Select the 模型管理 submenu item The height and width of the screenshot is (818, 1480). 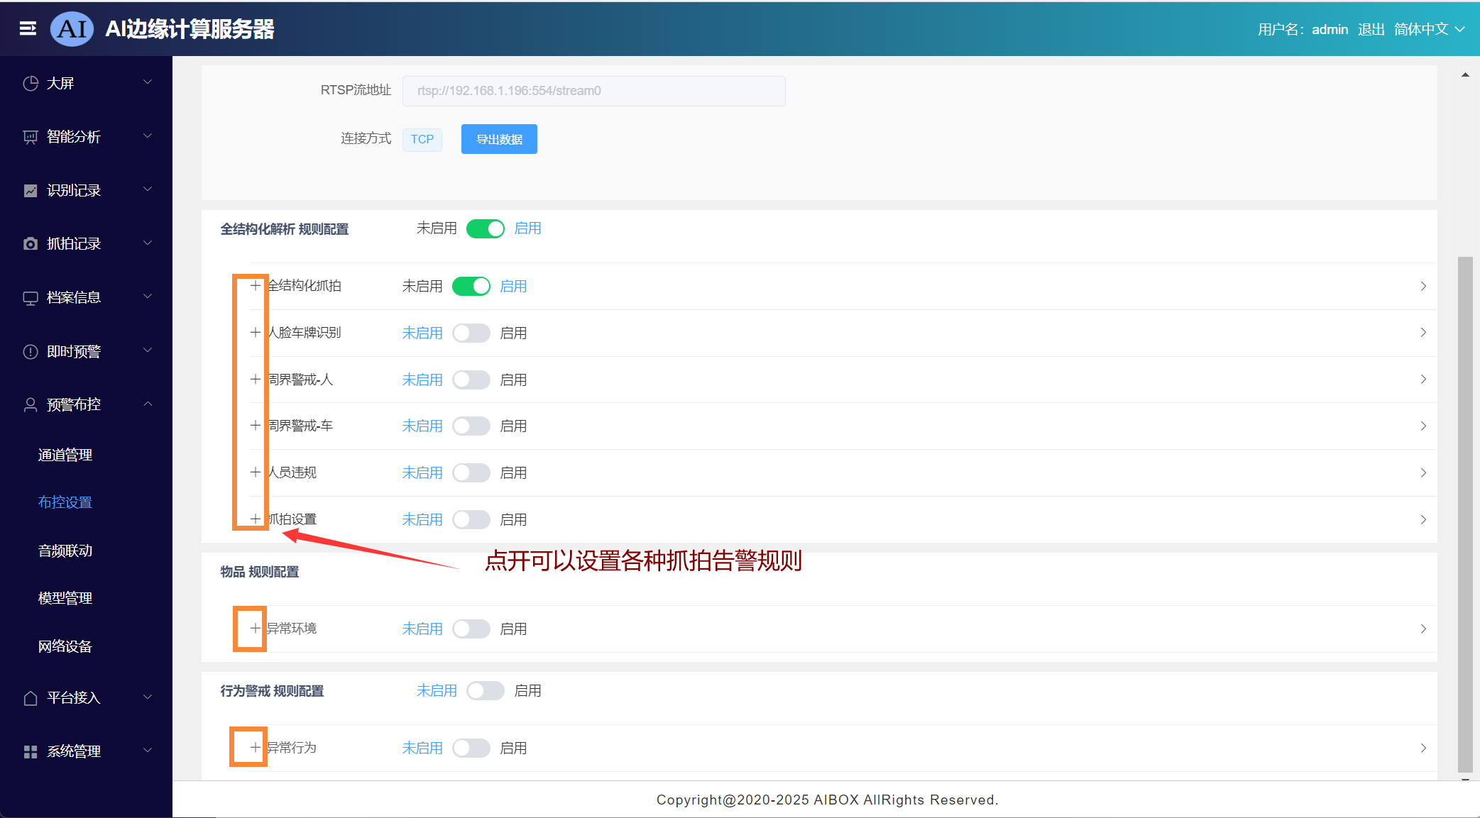coord(65,598)
